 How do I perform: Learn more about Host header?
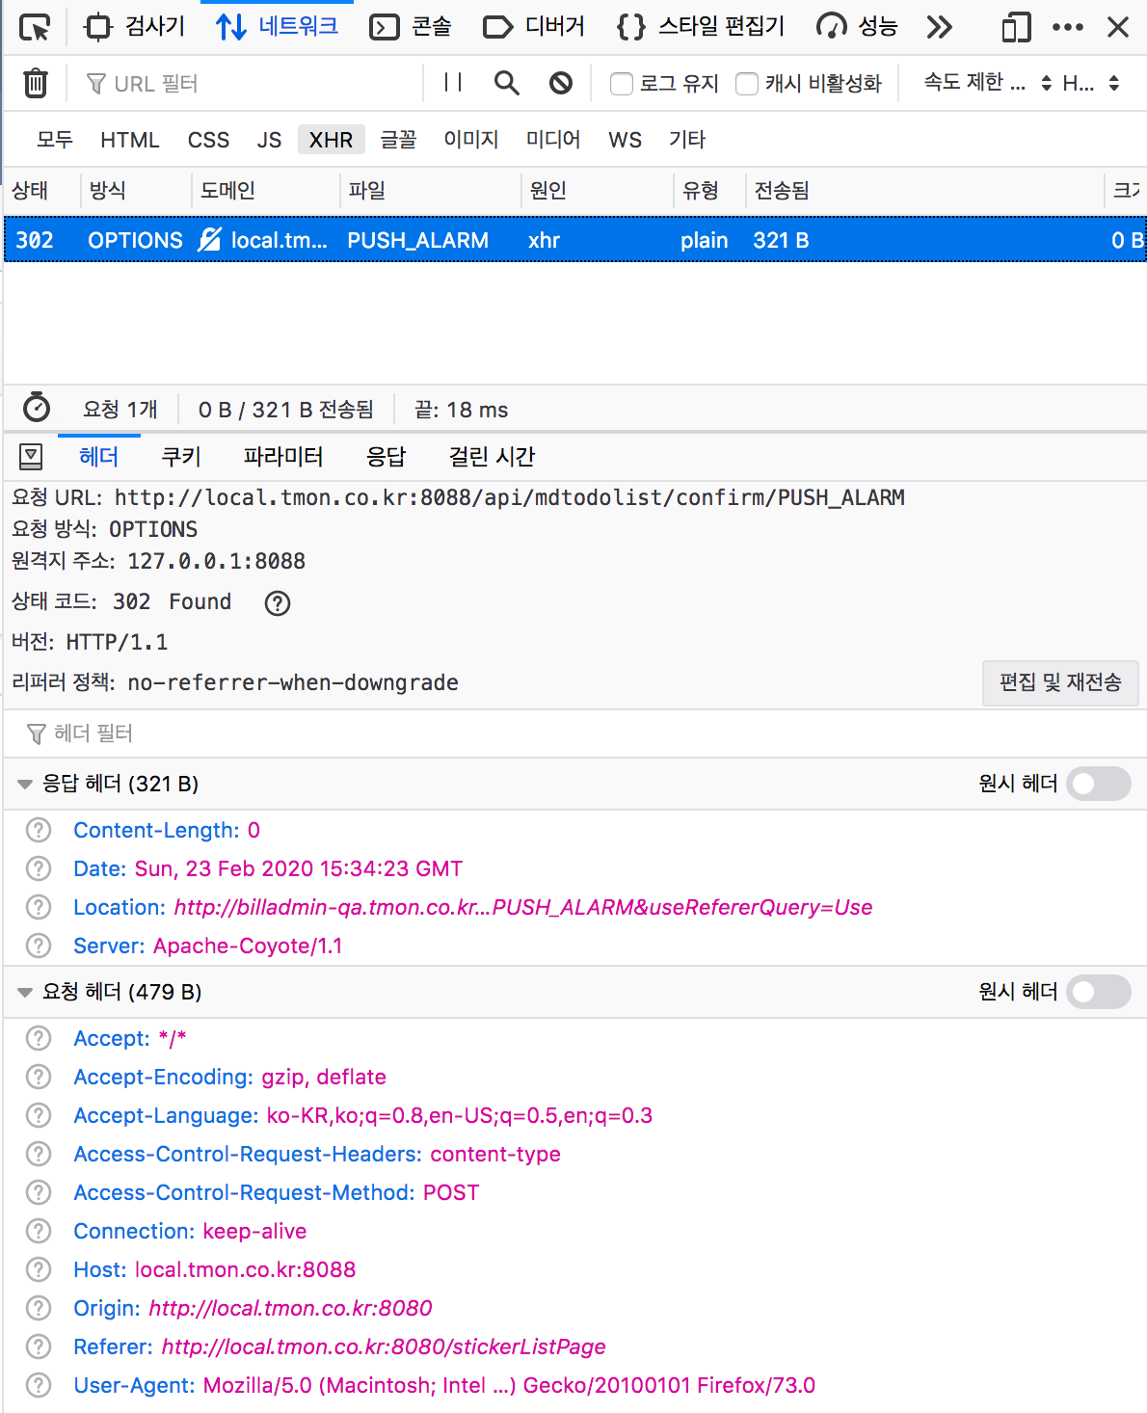click(39, 1269)
